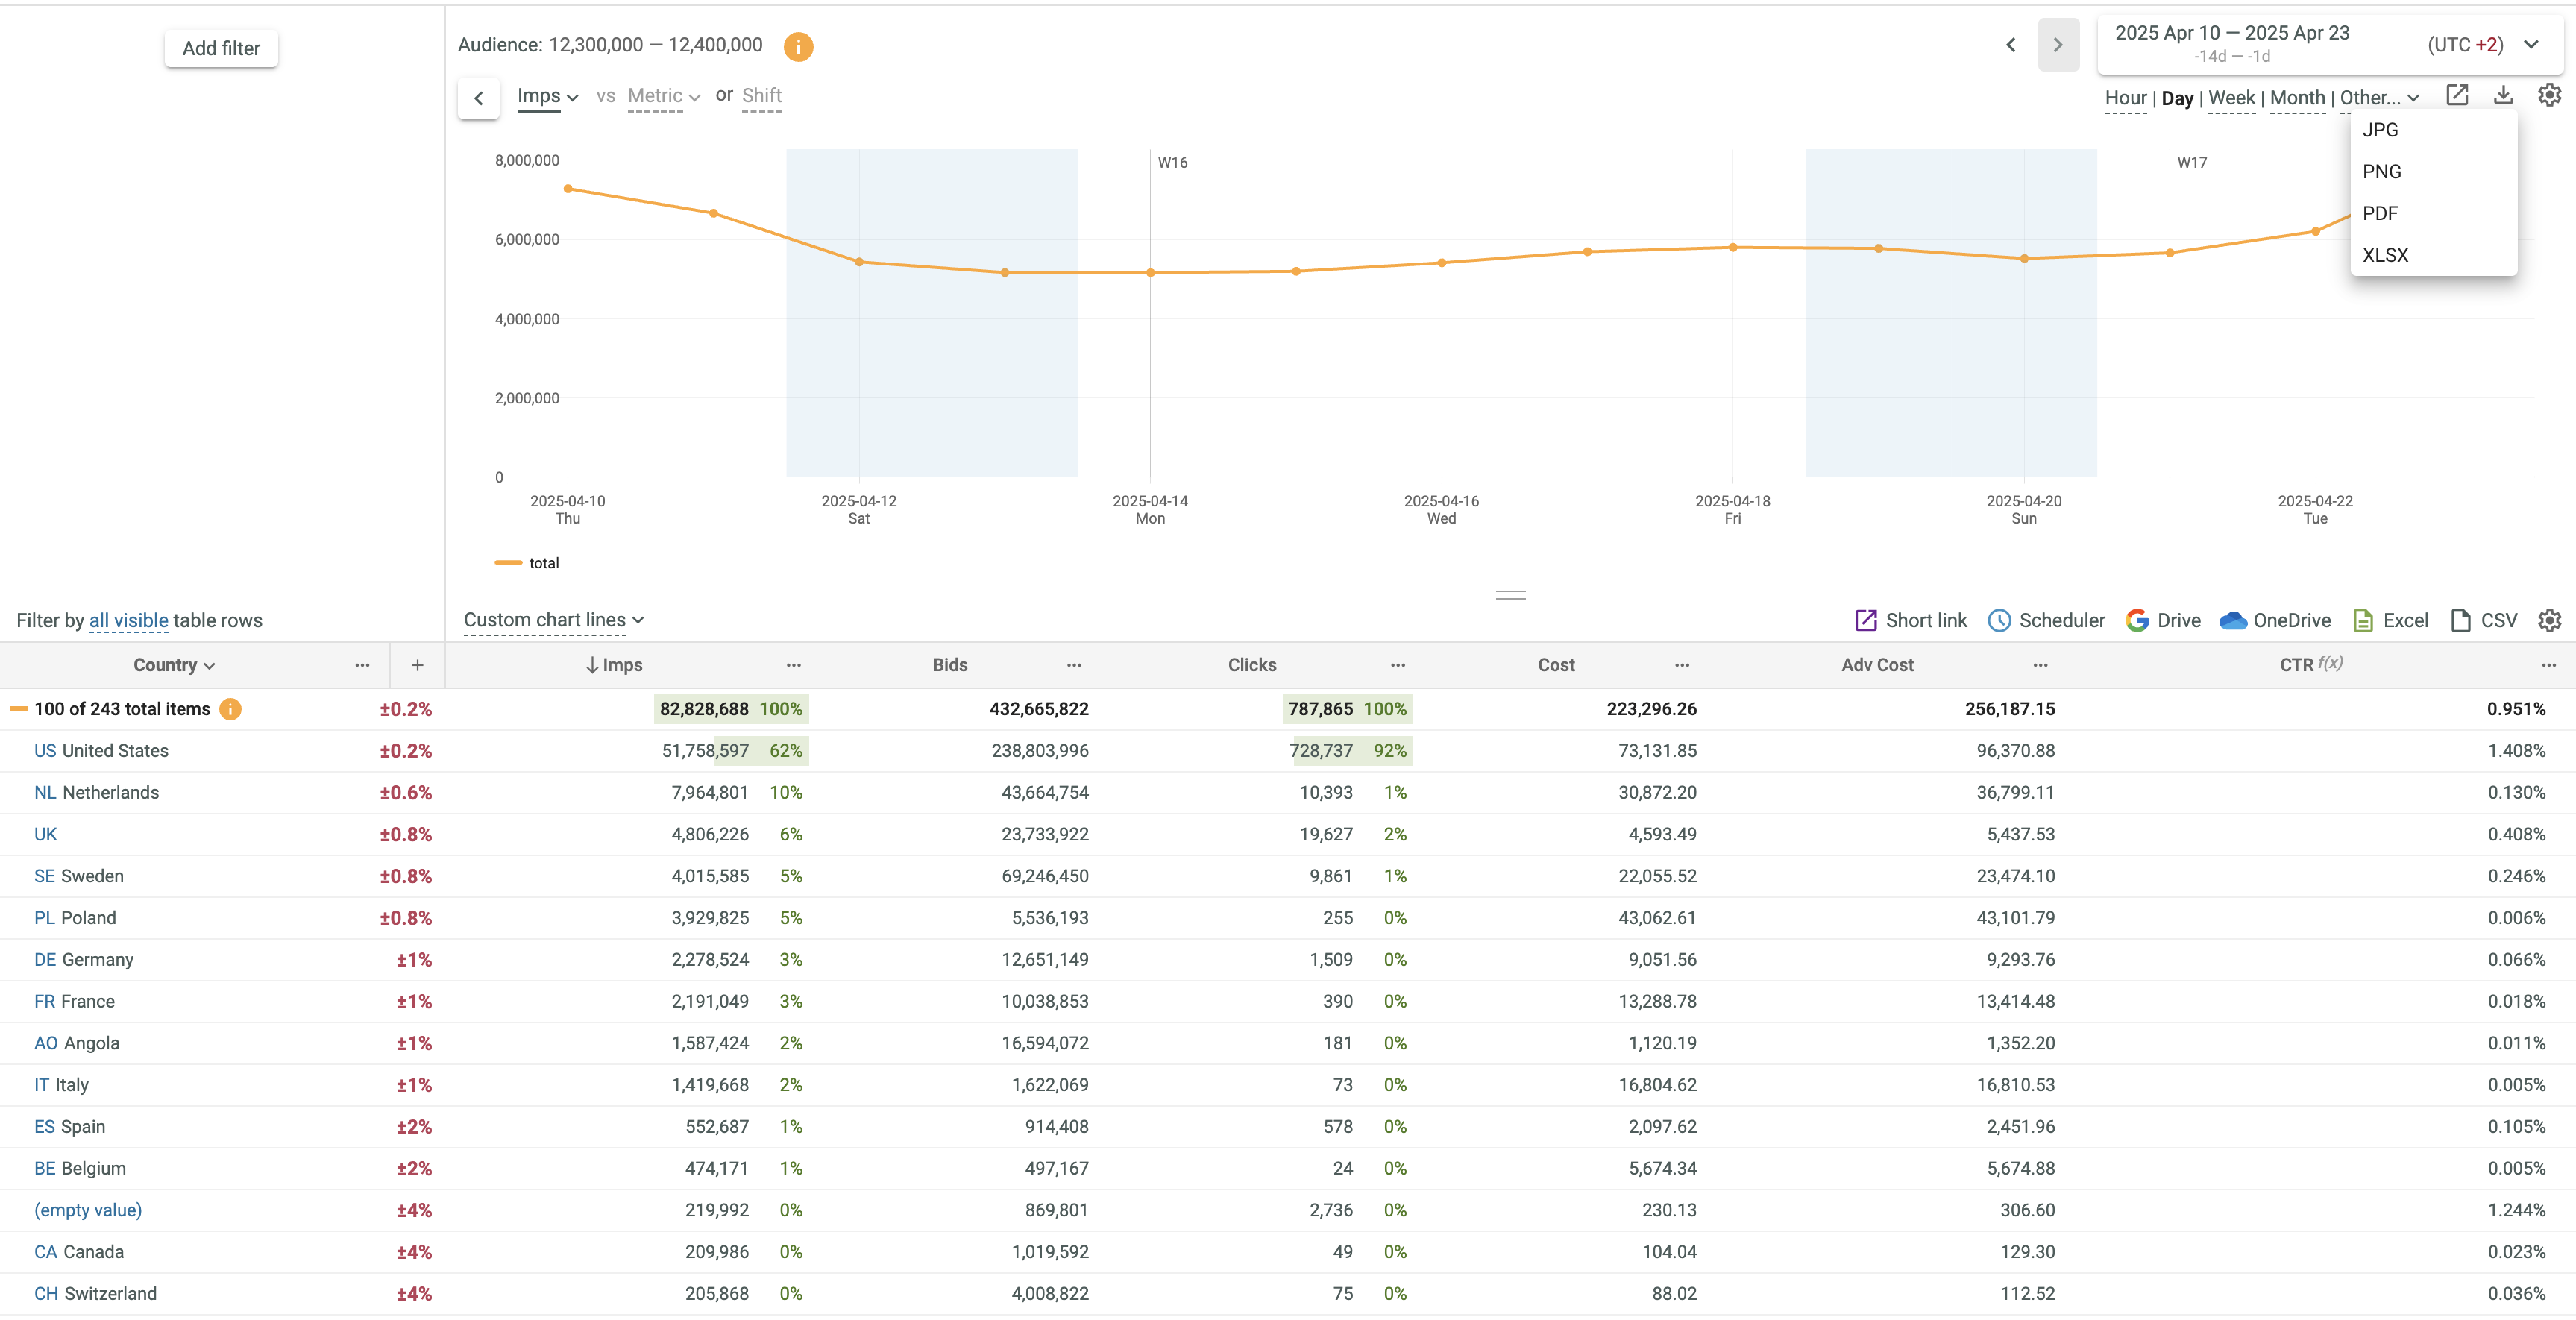
Task: Choose PDF from the export menu
Action: [2380, 213]
